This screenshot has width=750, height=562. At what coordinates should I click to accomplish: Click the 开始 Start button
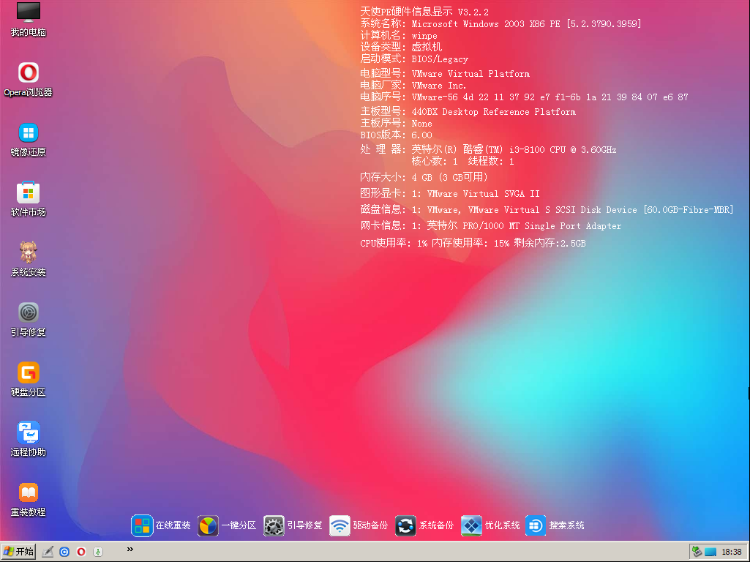tap(17, 551)
